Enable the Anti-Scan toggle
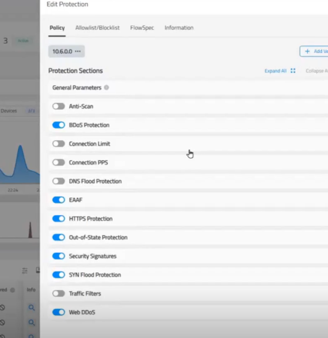Screen dimensions: 328x338 click(x=58, y=106)
